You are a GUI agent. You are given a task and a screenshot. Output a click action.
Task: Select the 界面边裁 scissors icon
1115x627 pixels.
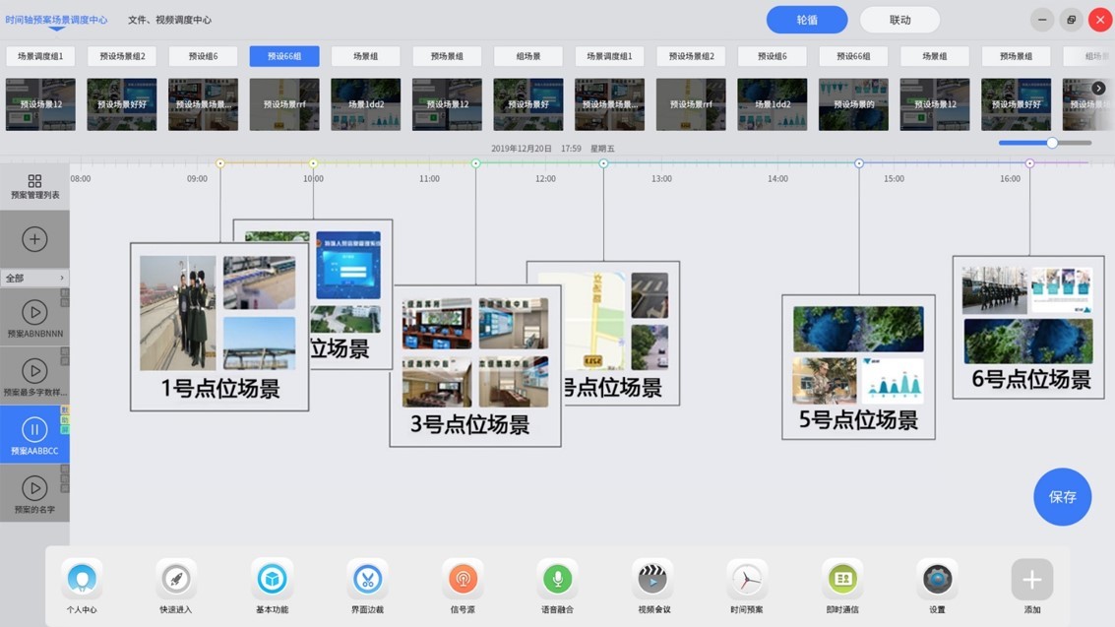coord(367,578)
